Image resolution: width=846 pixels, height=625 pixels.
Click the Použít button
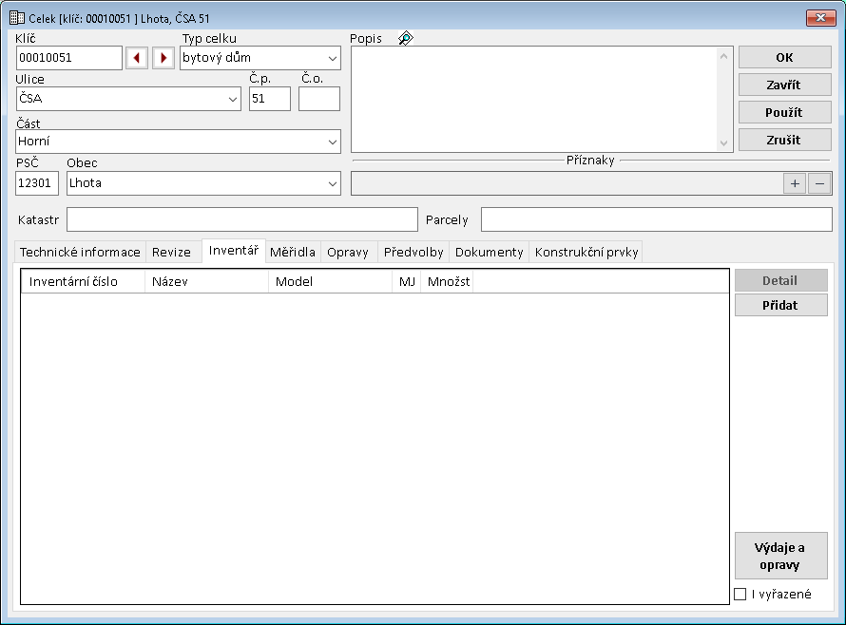coord(784,112)
